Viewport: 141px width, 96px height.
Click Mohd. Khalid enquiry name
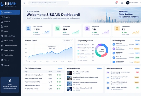(x=119, y=52)
